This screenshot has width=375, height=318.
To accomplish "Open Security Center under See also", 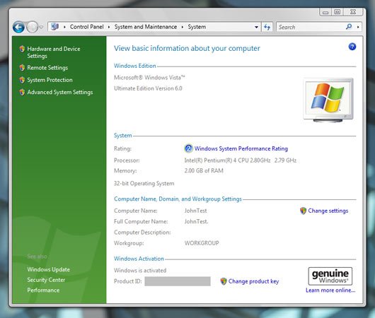I will 46,280.
